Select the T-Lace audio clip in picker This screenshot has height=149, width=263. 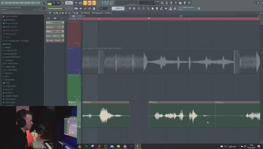click(55, 36)
